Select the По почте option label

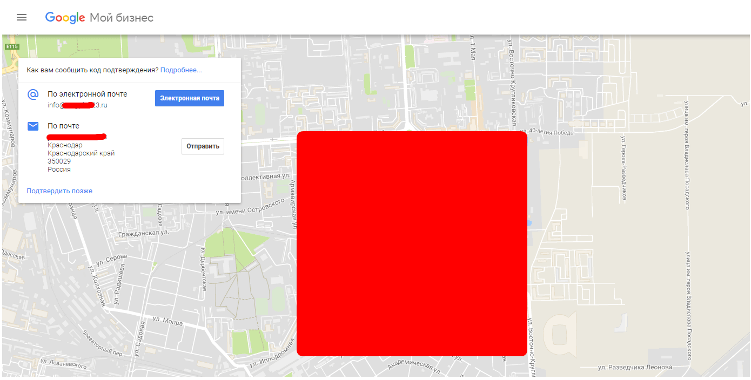coord(63,126)
